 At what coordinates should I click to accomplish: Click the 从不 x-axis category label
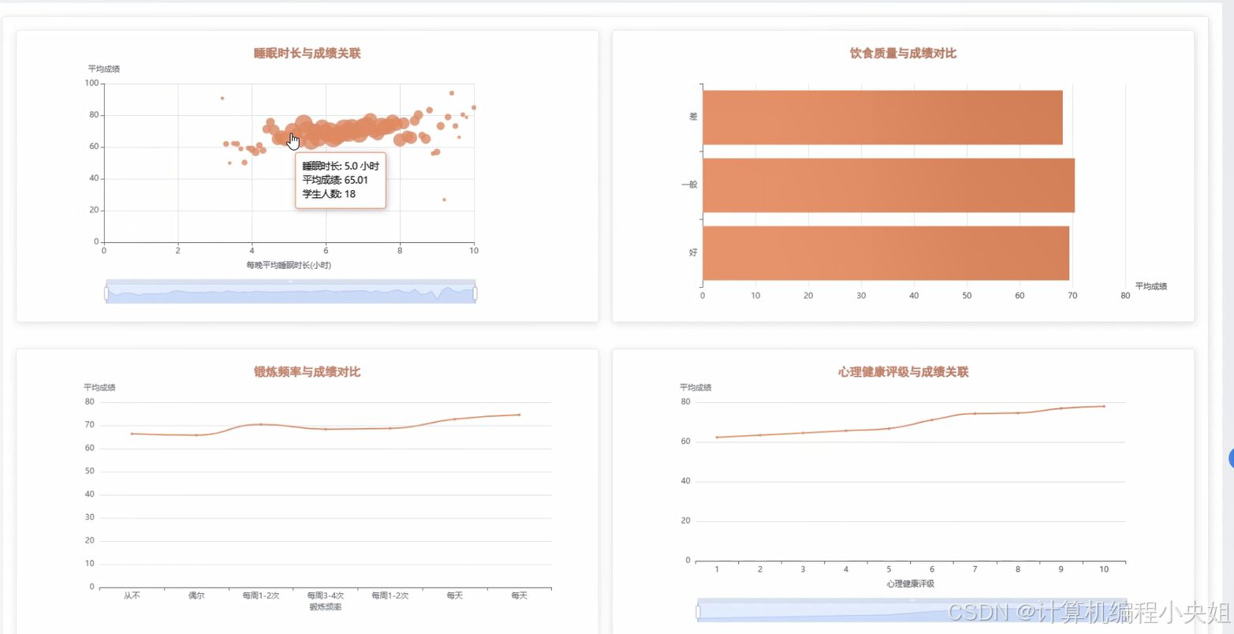[132, 596]
